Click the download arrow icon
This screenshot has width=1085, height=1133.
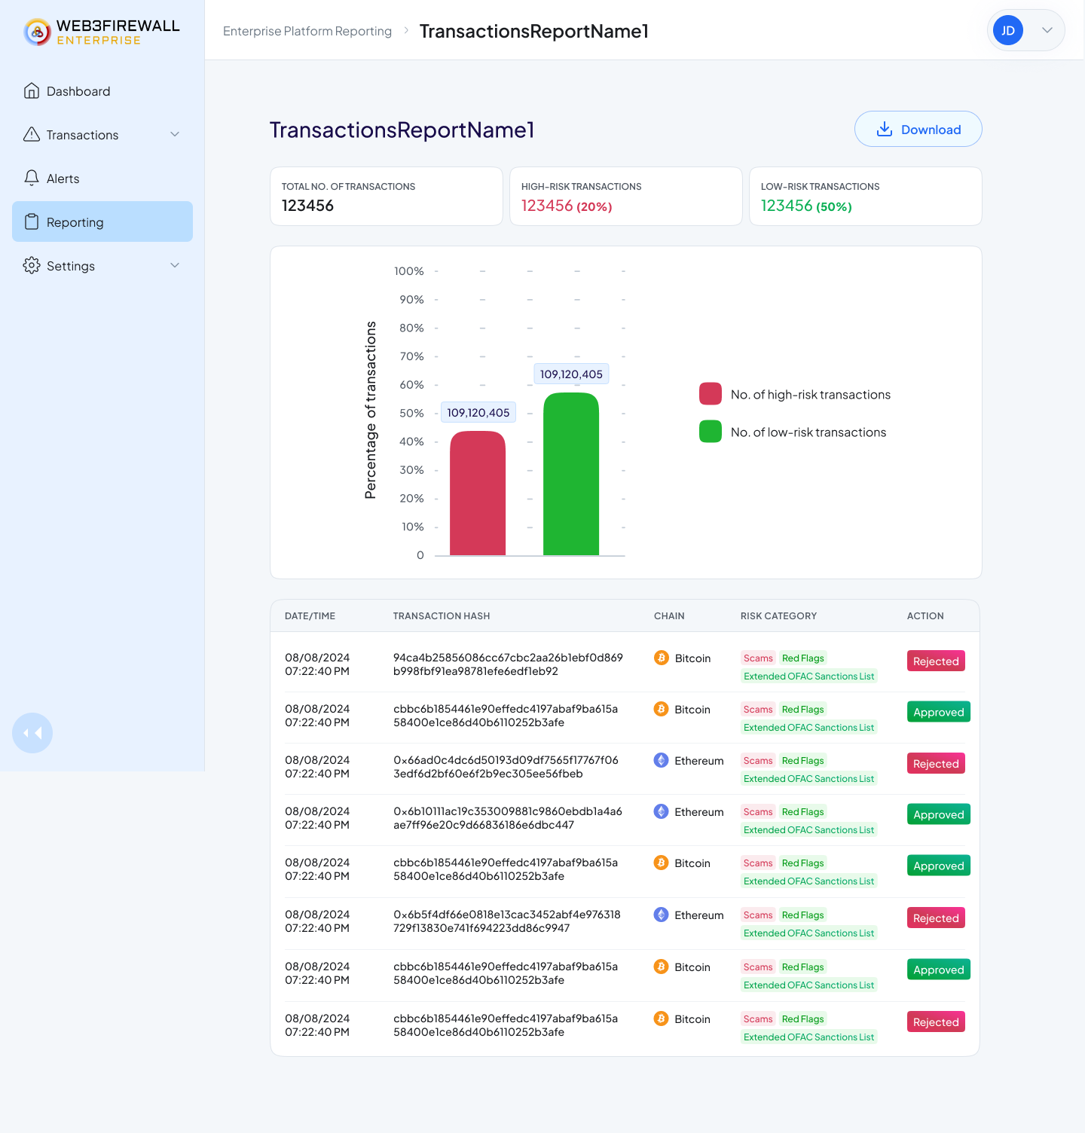pyautogui.click(x=885, y=130)
